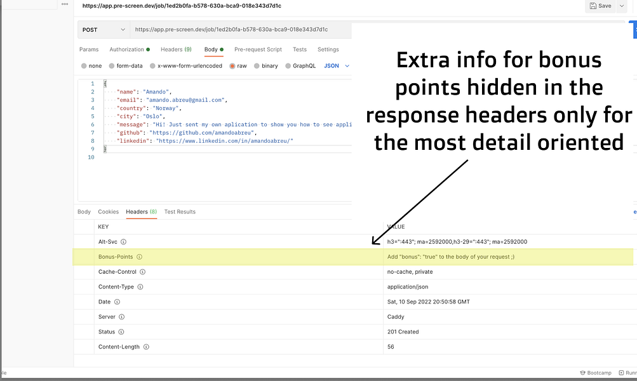The width and height of the screenshot is (637, 381).
Task: Click the request title URL at top
Action: coord(182,6)
